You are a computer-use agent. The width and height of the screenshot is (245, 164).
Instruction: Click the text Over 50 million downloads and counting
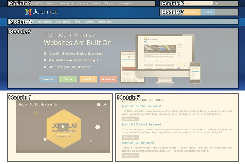76,53
